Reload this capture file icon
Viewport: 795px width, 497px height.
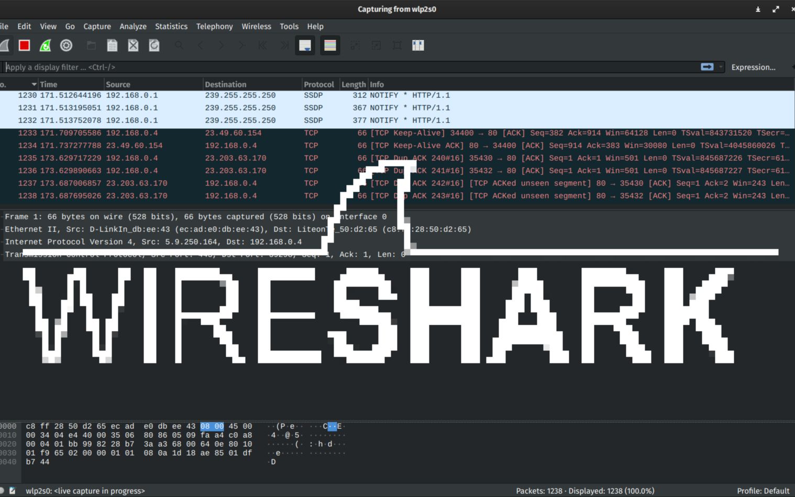pos(154,46)
